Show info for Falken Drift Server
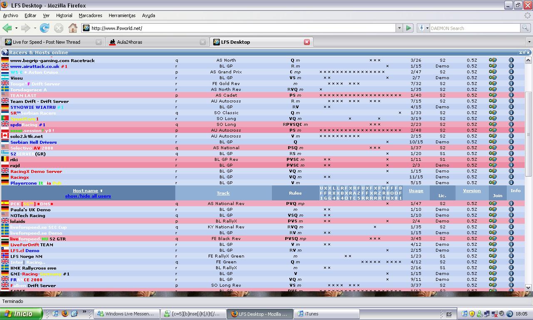This screenshot has height=320, width=533. pyautogui.click(x=511, y=285)
